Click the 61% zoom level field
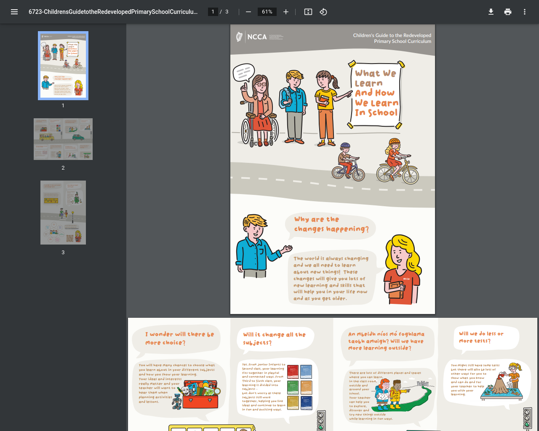This screenshot has width=539, height=431. point(267,12)
